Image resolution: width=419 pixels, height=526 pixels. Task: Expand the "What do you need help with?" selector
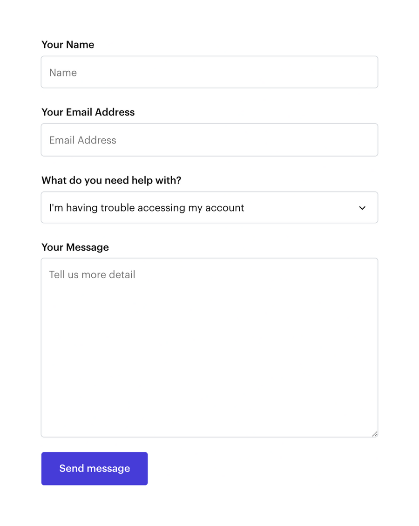(209, 208)
